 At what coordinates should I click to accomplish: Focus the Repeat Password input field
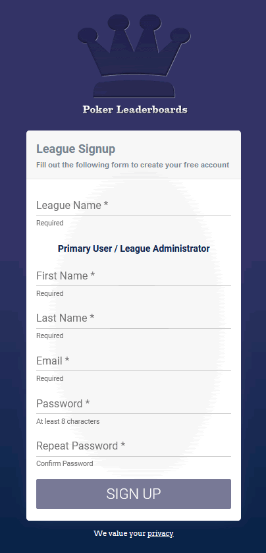click(x=134, y=446)
